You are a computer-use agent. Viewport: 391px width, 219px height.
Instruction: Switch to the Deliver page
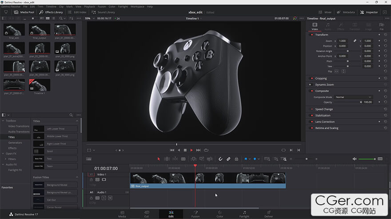click(x=268, y=214)
